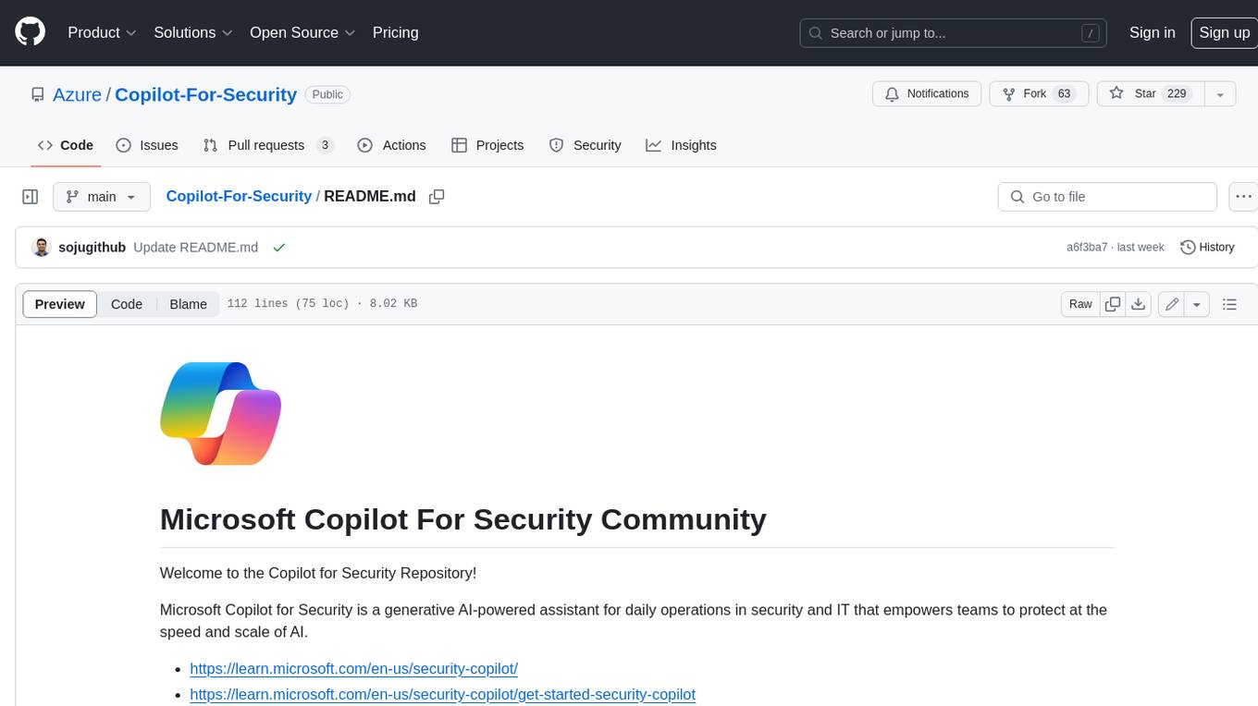
Task: Select the Blame view
Action: point(188,304)
